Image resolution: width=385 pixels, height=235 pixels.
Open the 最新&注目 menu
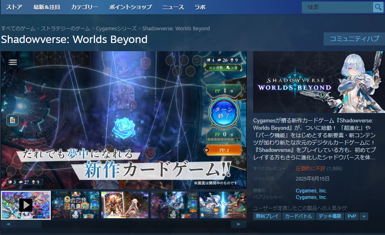click(x=47, y=7)
